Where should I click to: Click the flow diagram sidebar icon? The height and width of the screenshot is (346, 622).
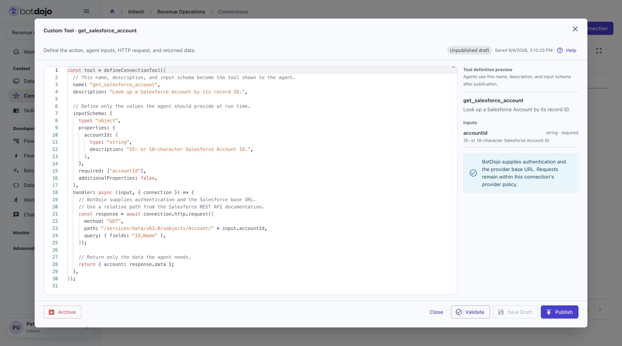click(16, 141)
